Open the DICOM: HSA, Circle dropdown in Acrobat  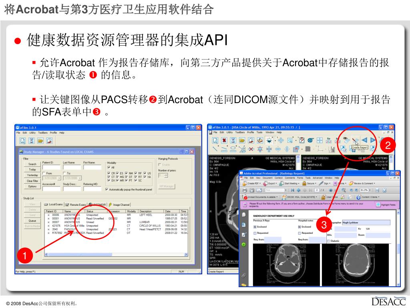coord(300,197)
